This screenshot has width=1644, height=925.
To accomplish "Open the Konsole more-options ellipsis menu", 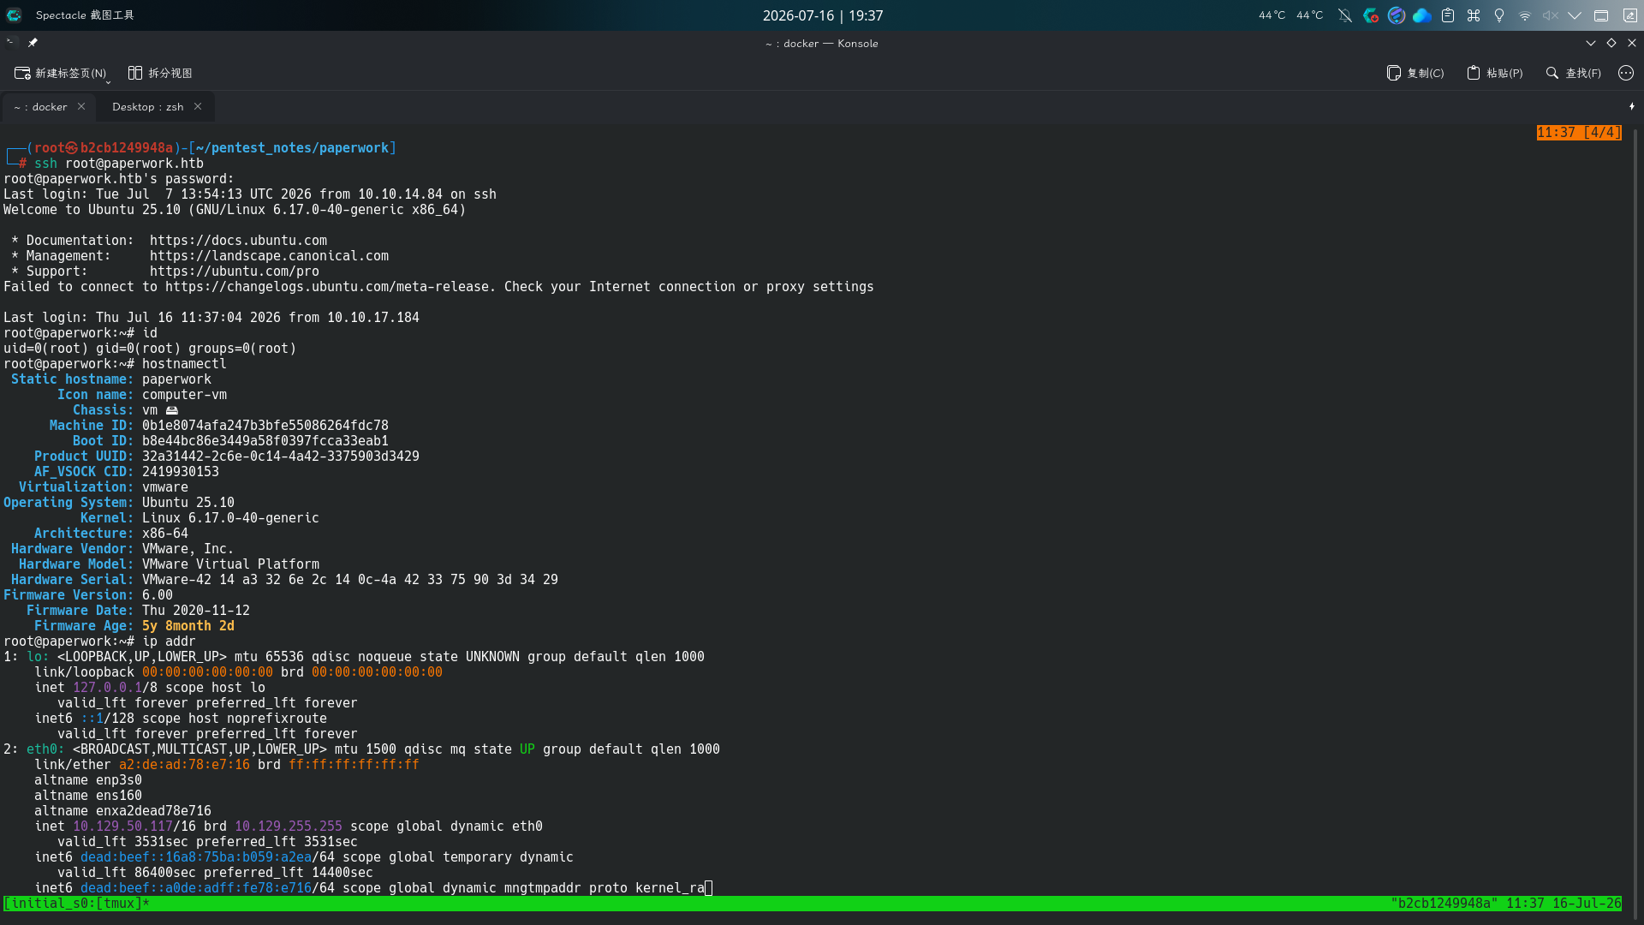I will pyautogui.click(x=1626, y=74).
